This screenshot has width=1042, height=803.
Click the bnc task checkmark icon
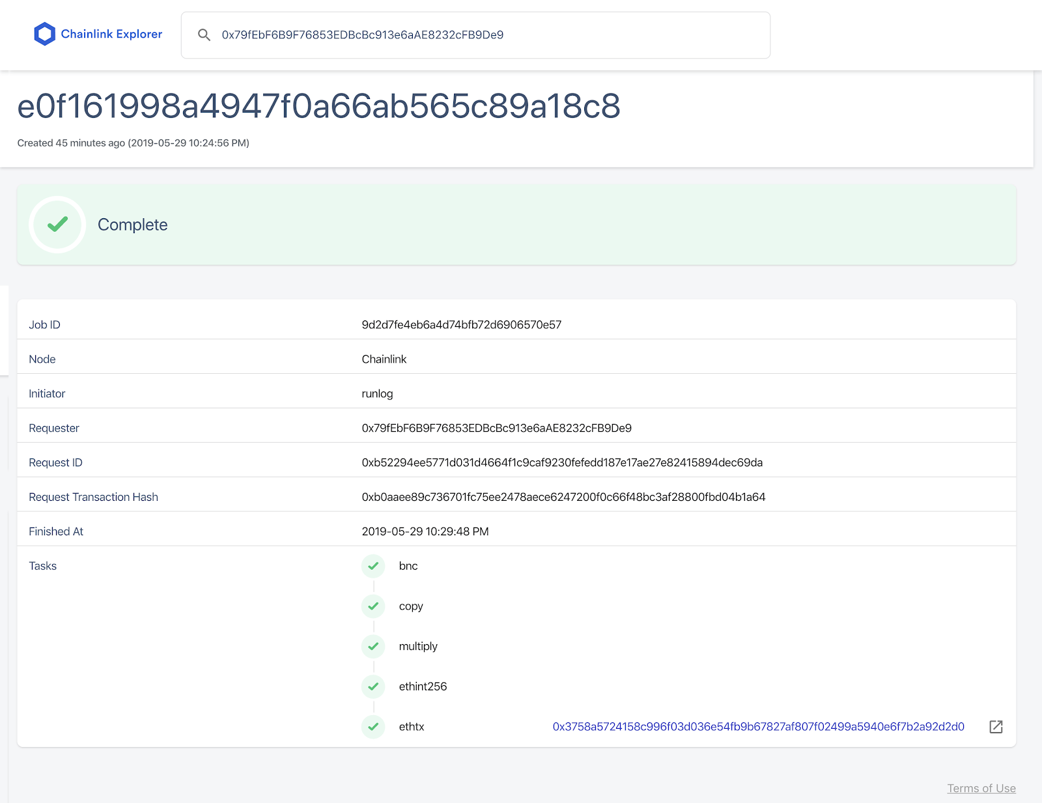click(373, 566)
